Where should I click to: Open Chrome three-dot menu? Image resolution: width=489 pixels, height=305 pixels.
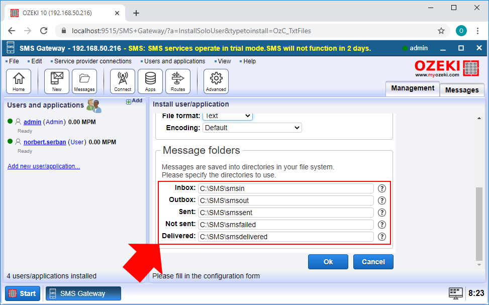click(x=477, y=31)
